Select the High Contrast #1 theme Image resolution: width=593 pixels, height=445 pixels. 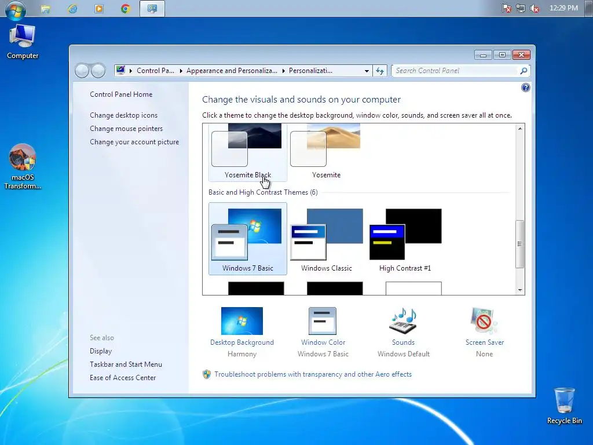[405, 238]
